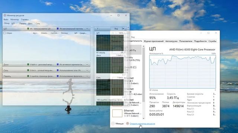Expand the Сеть section in Resource Monitor

click(87, 70)
